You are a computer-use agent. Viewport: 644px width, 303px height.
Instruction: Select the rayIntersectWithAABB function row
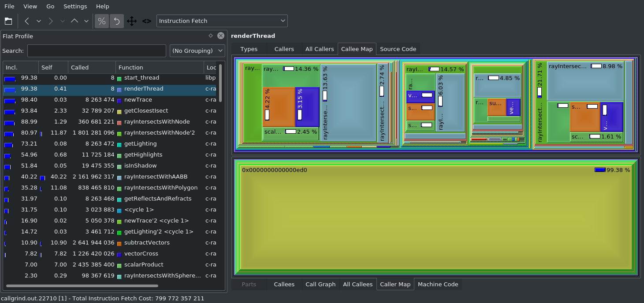click(110, 177)
